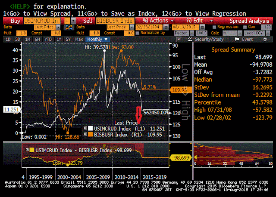Image resolution: width=276 pixels, height=197 pixels.
Task: Click the Event label
Action: tap(247, 39)
